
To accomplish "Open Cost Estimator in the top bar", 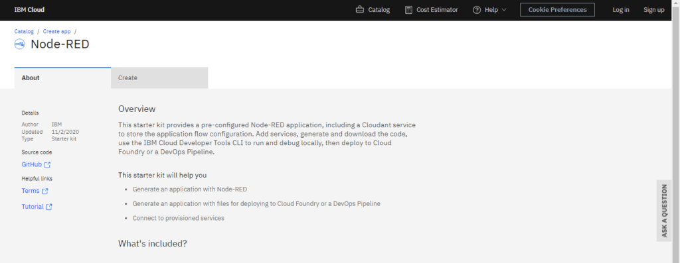I will click(x=437, y=10).
